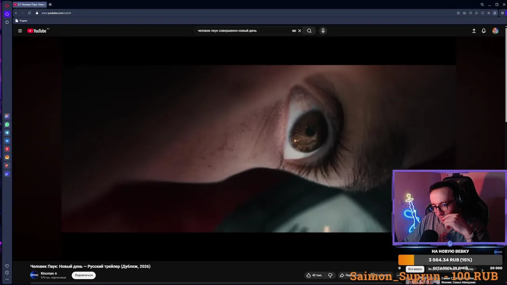The height and width of the screenshot is (285, 507).
Task: Click the browser address bar URL
Action: (56, 13)
